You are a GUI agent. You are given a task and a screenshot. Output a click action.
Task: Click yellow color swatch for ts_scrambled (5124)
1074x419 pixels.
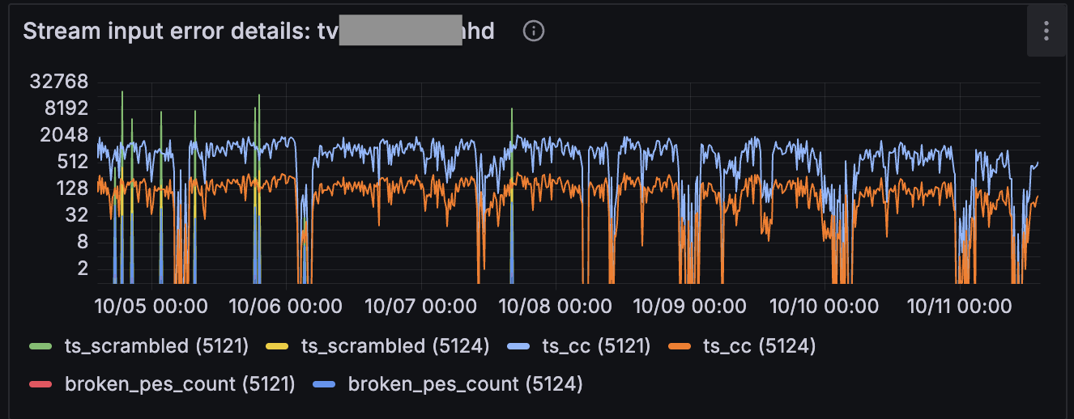(x=276, y=347)
